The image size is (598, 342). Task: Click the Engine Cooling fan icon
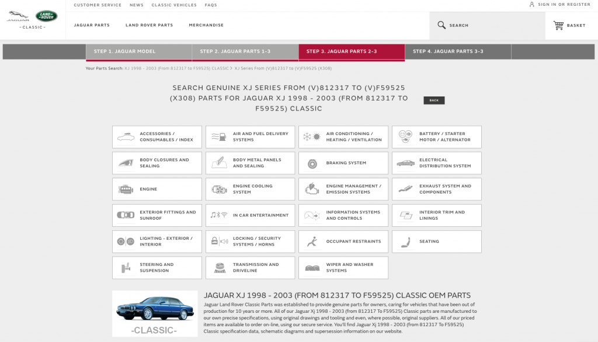[220, 189]
